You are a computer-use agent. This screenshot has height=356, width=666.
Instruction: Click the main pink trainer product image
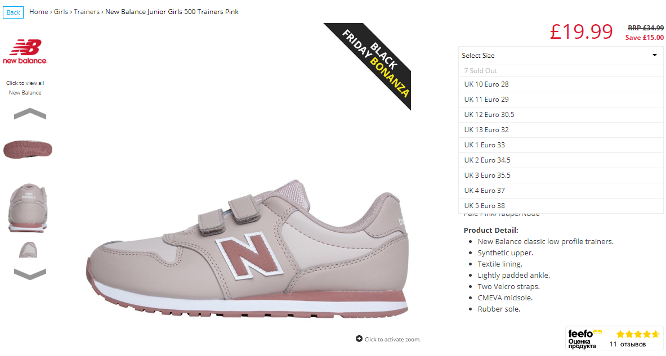click(x=248, y=248)
